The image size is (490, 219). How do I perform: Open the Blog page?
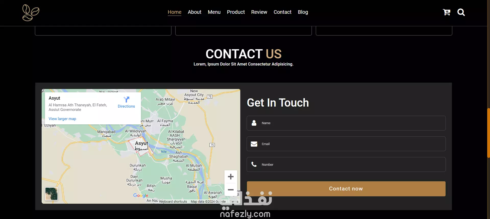[x=303, y=12]
